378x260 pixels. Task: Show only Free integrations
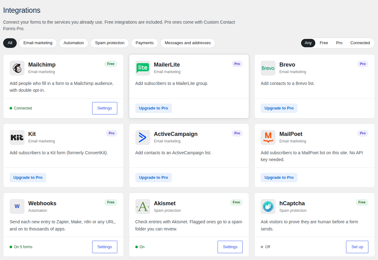coord(324,43)
